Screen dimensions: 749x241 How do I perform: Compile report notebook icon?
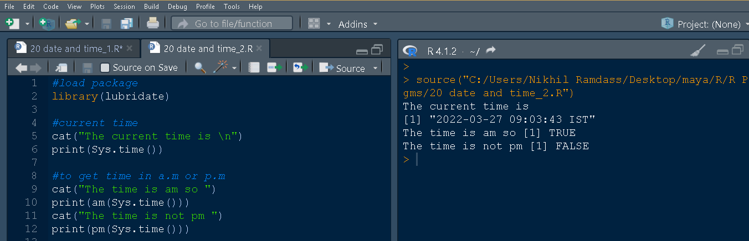pos(254,67)
